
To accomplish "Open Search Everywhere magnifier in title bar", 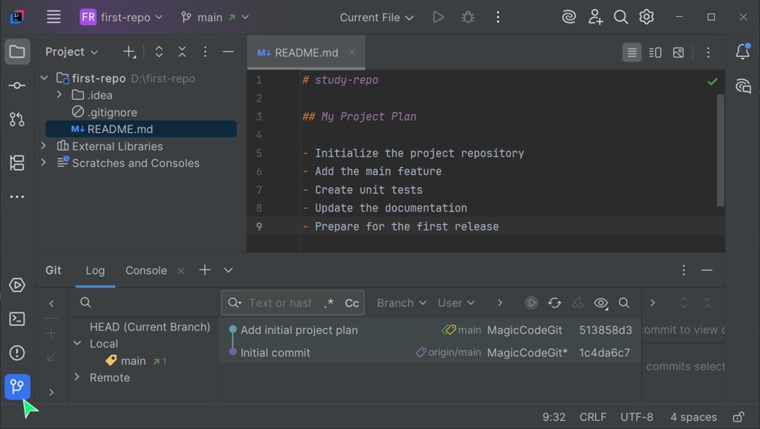I will [621, 18].
